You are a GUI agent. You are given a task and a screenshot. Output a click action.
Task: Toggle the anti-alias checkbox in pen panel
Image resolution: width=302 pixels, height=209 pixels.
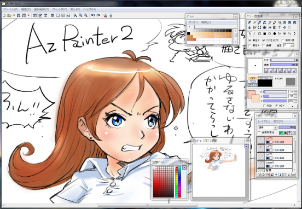tap(264, 40)
